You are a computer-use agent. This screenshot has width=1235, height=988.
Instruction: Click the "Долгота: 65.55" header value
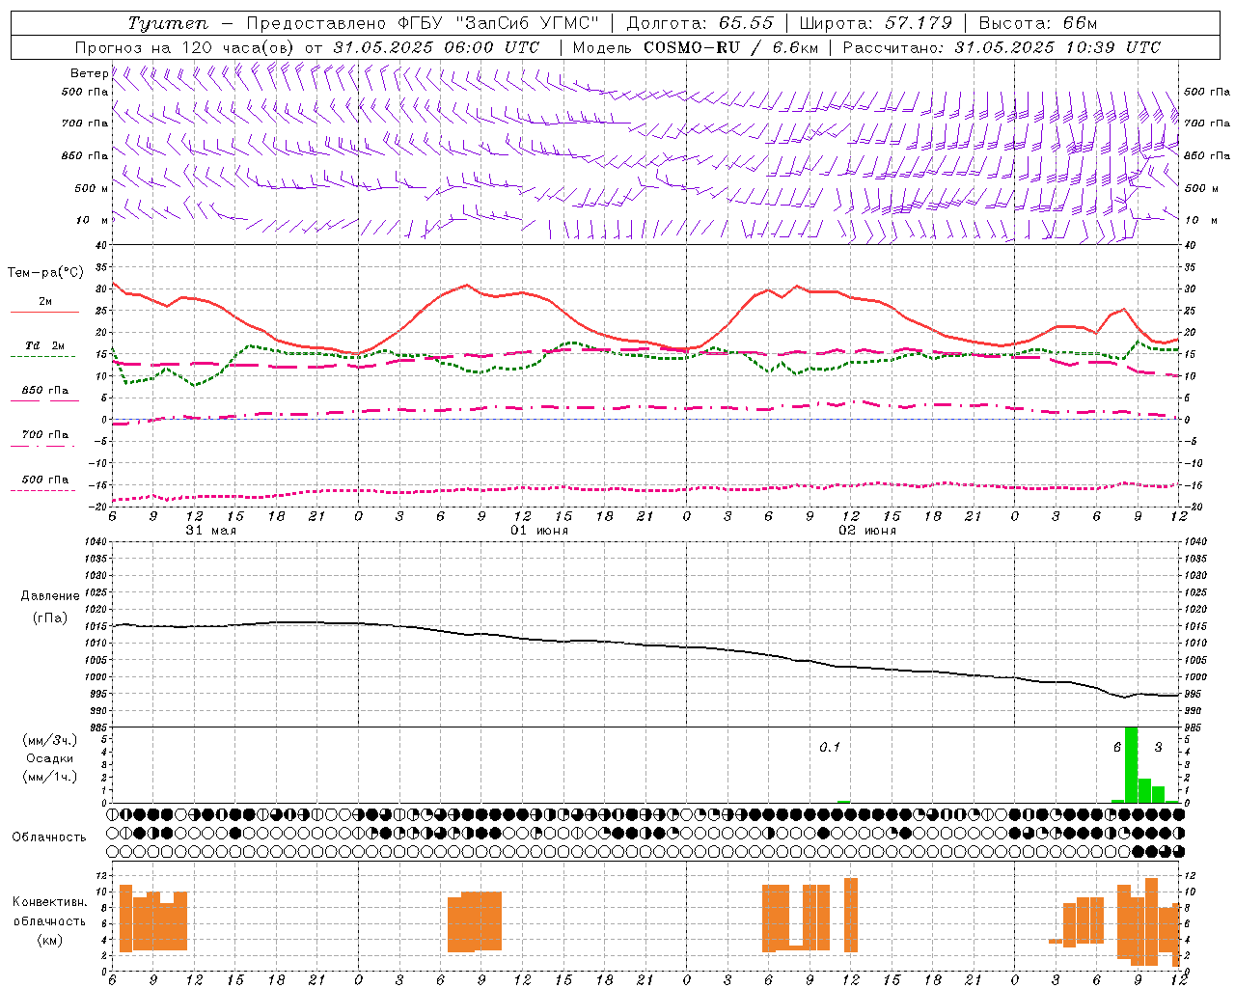[x=700, y=23]
